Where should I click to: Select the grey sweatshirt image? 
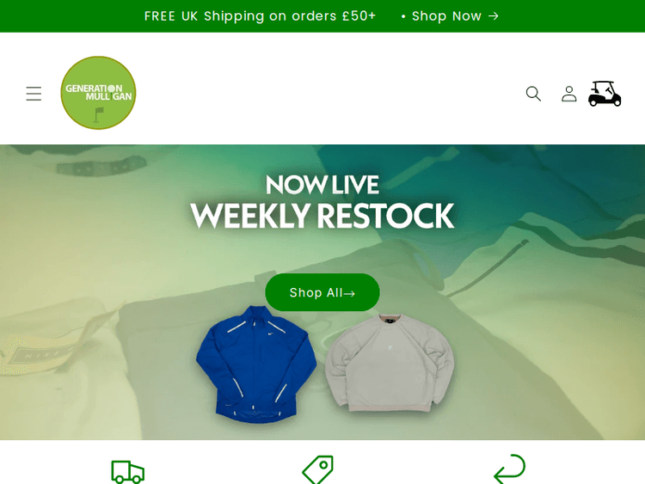(x=390, y=363)
